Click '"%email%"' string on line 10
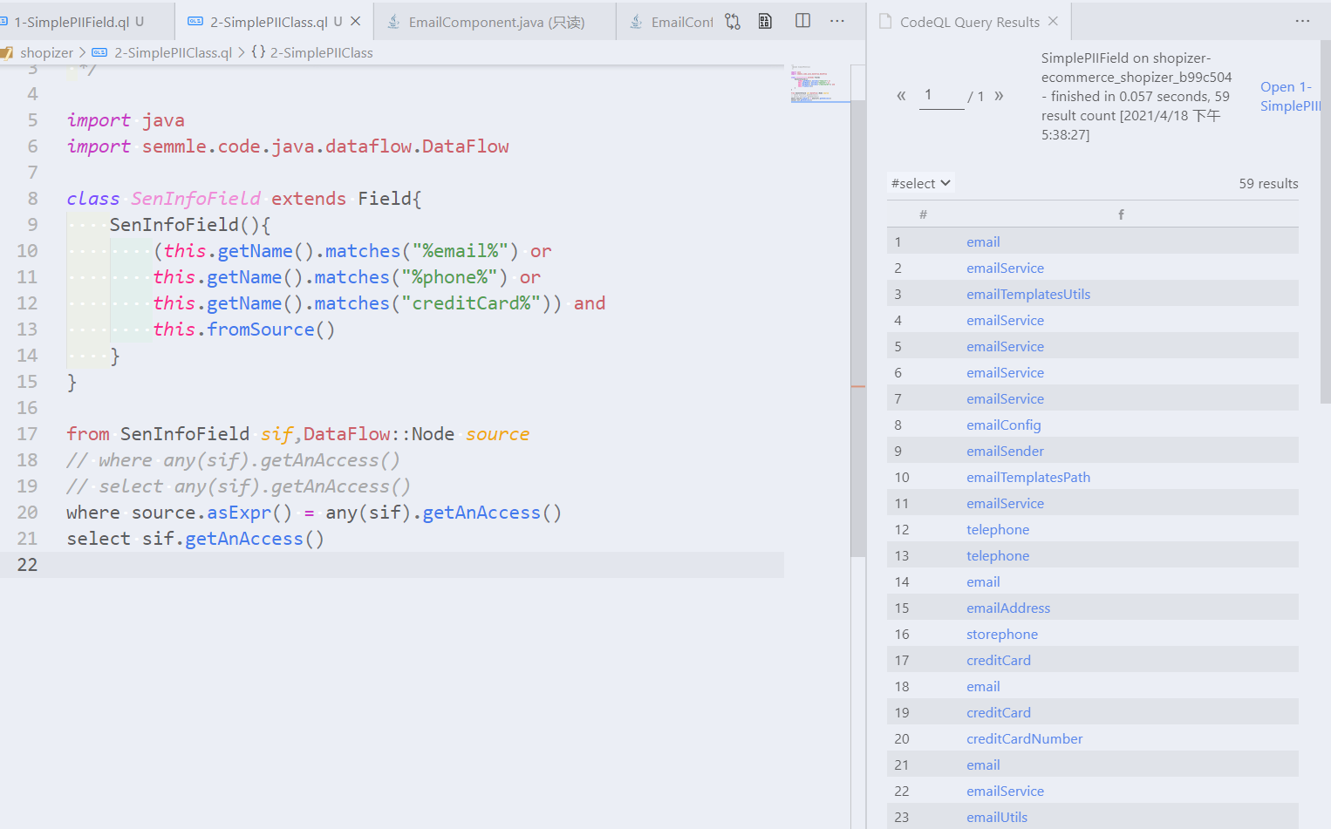Screen dimensions: 1331x829 pos(460,250)
